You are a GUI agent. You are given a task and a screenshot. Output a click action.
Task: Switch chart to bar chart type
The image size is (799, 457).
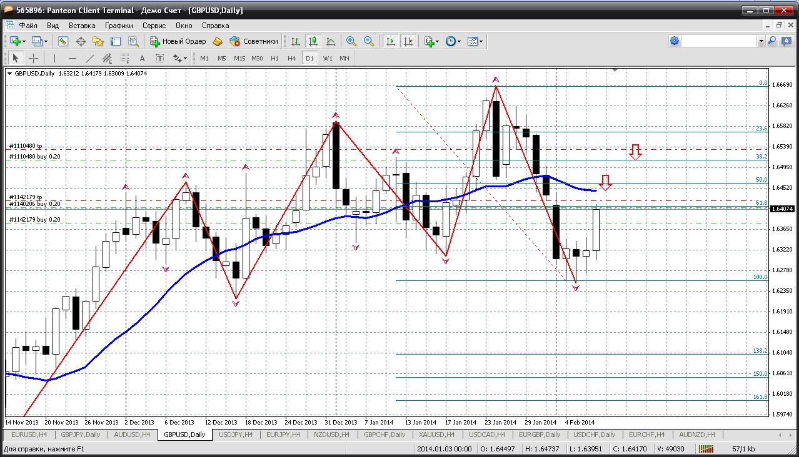(296, 41)
